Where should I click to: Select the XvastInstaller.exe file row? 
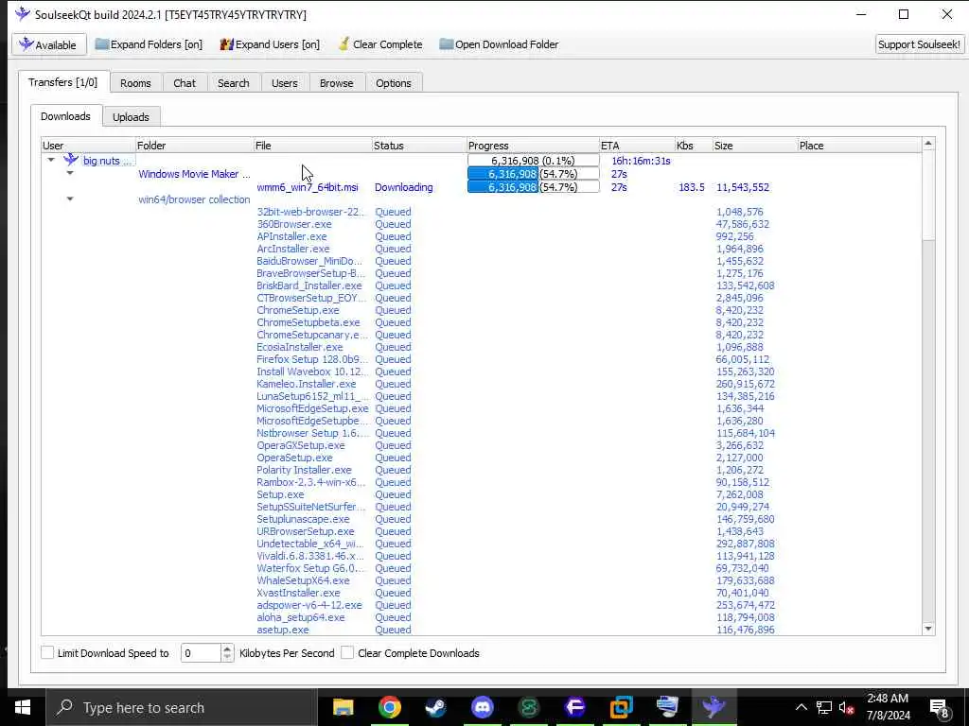pos(481,593)
